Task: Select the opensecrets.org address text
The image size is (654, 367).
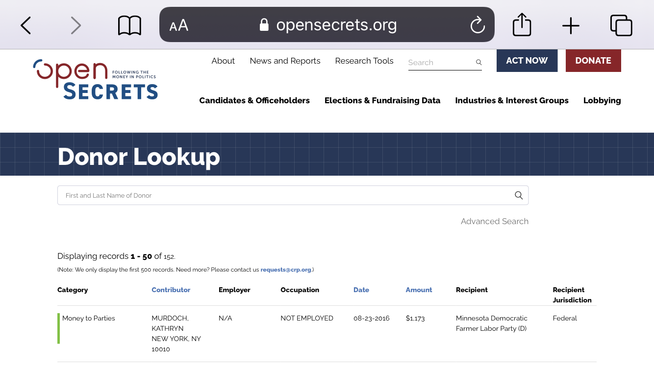Action: (336, 25)
